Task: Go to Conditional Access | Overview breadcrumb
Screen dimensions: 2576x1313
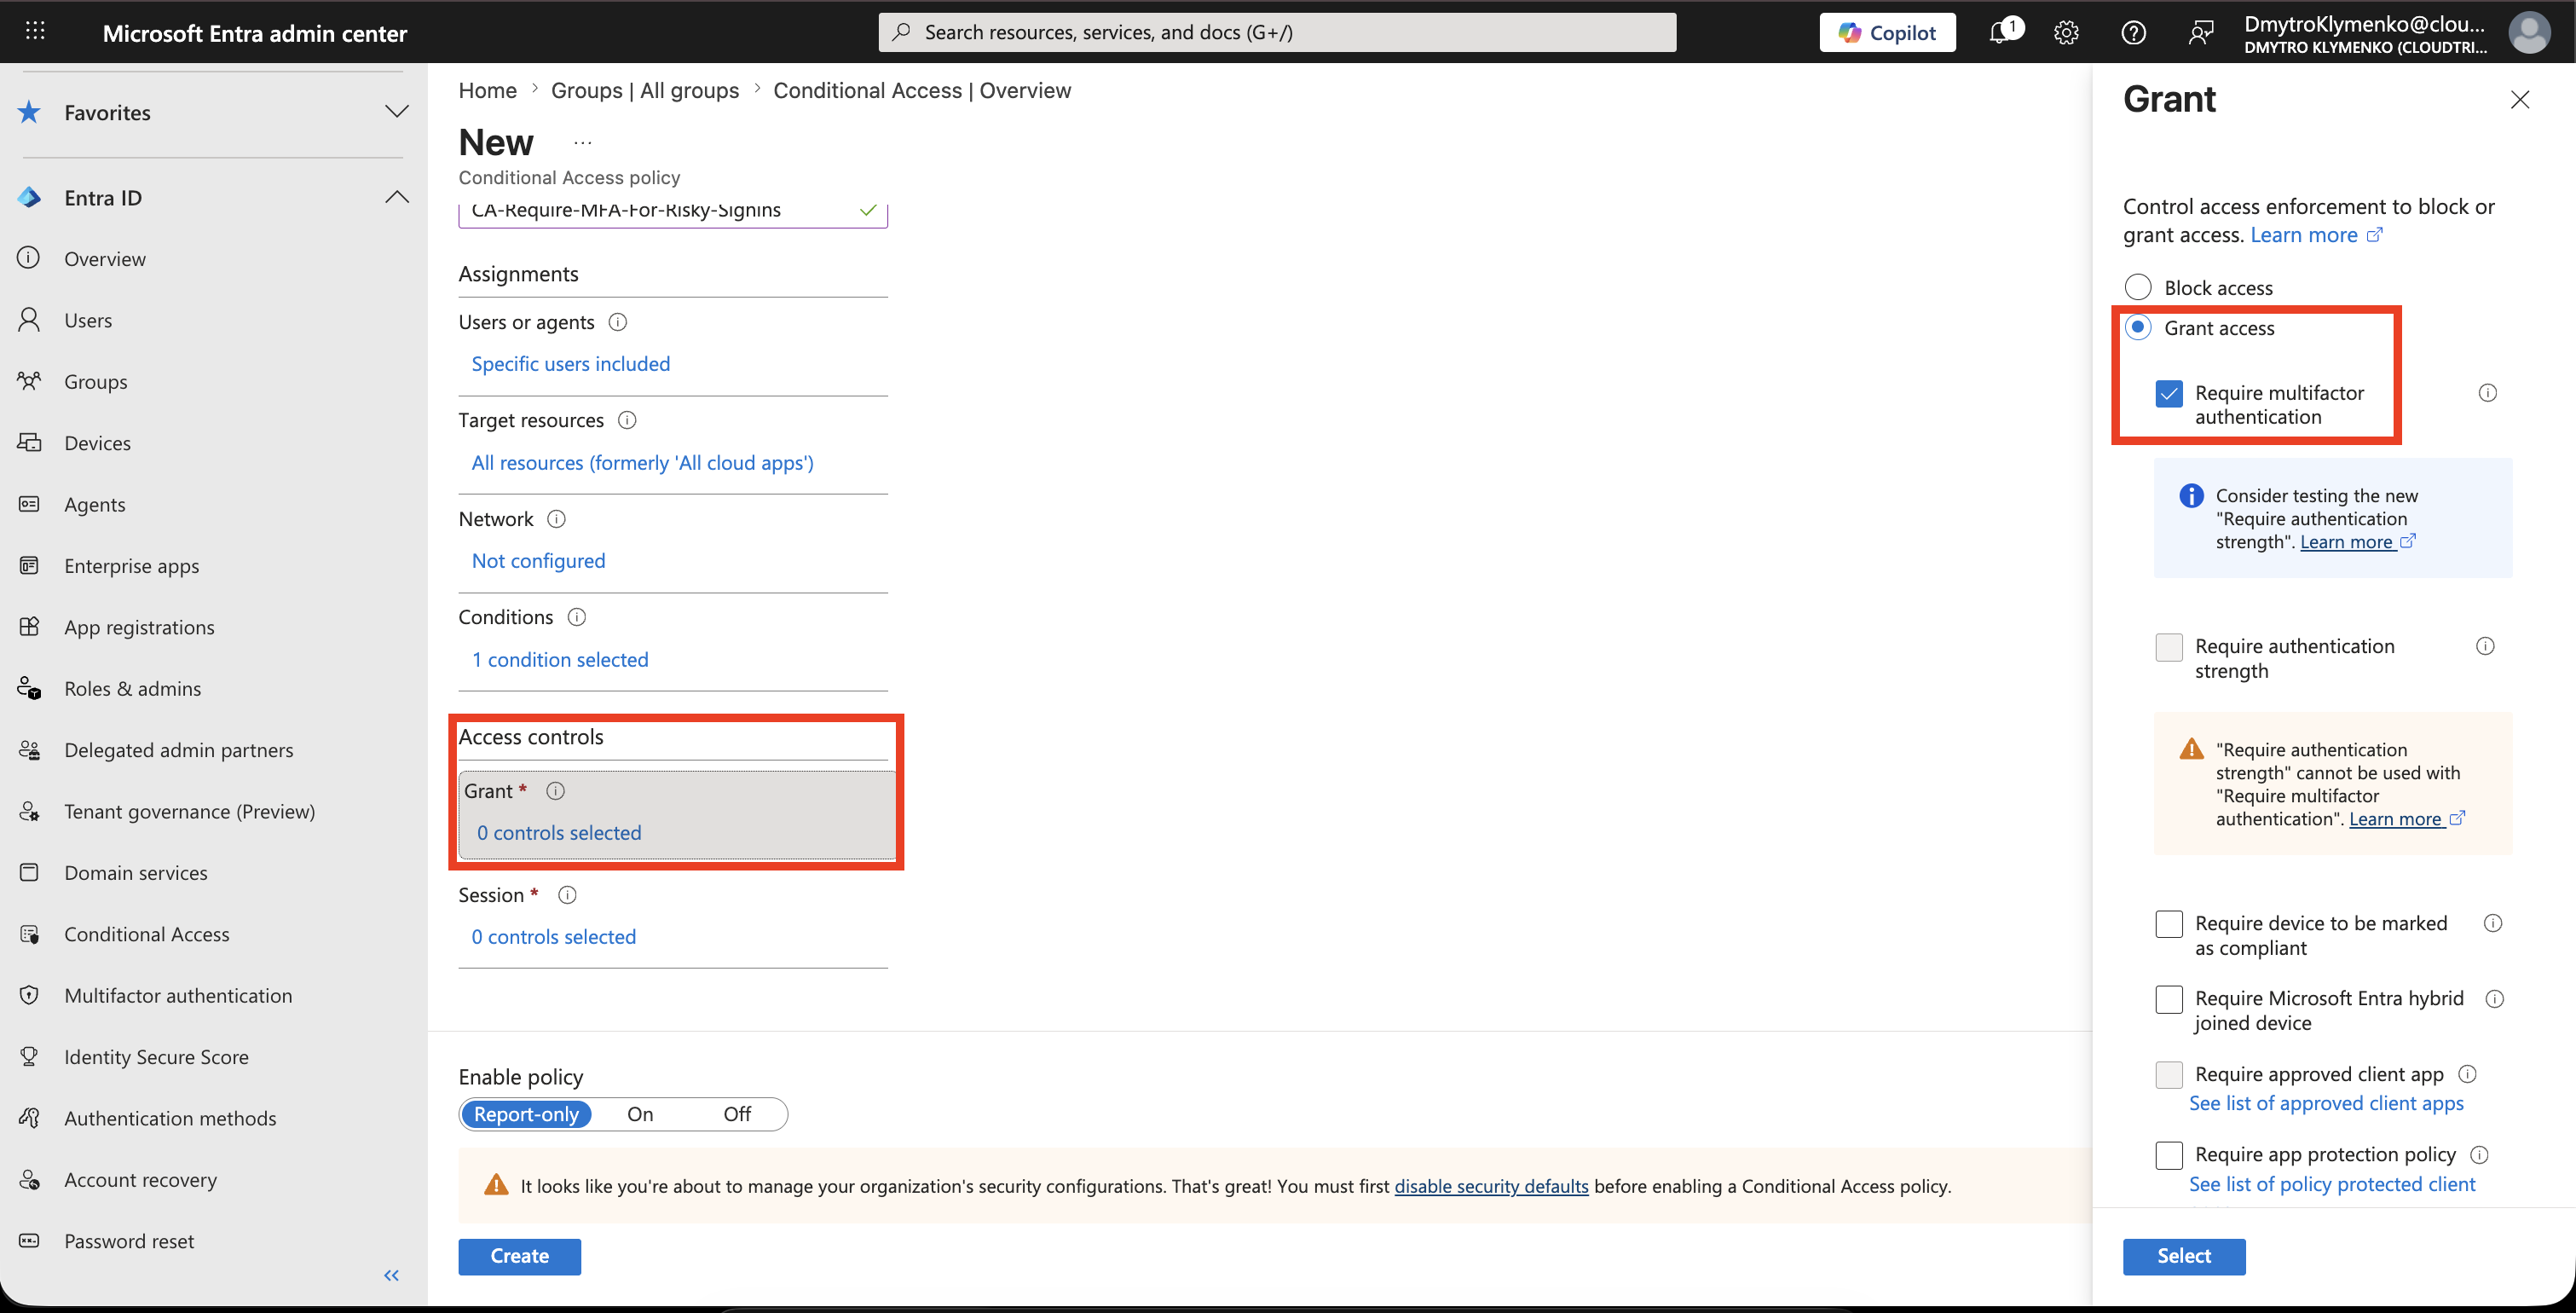Action: pos(922,90)
